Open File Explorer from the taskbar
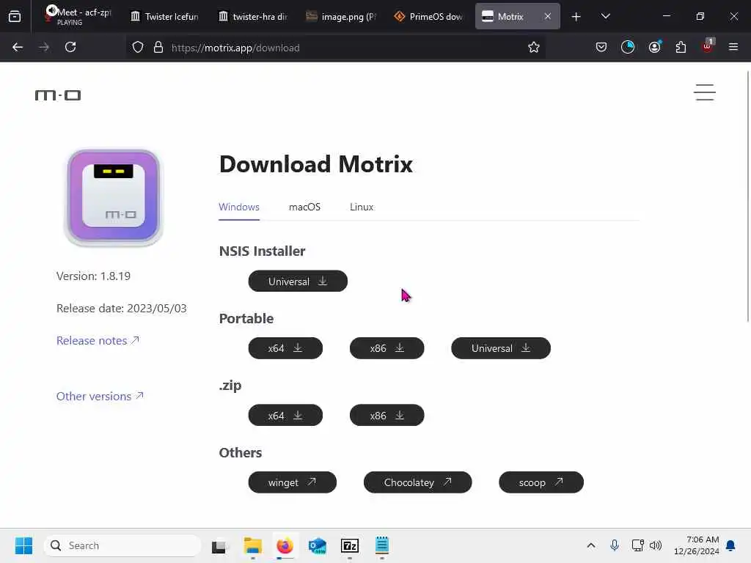 coord(252,545)
